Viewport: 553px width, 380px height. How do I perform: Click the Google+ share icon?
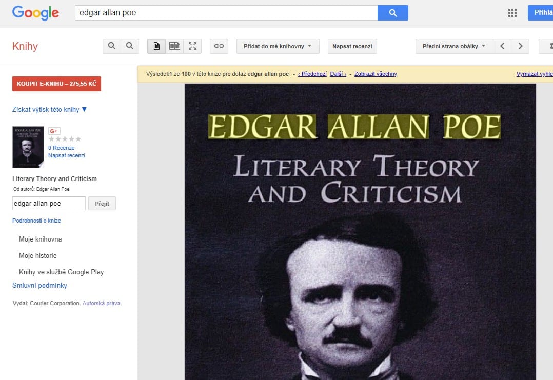coord(54,131)
